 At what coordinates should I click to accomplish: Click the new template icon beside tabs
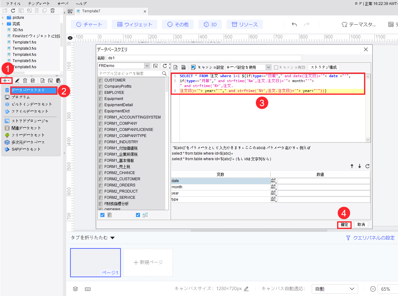point(70,11)
